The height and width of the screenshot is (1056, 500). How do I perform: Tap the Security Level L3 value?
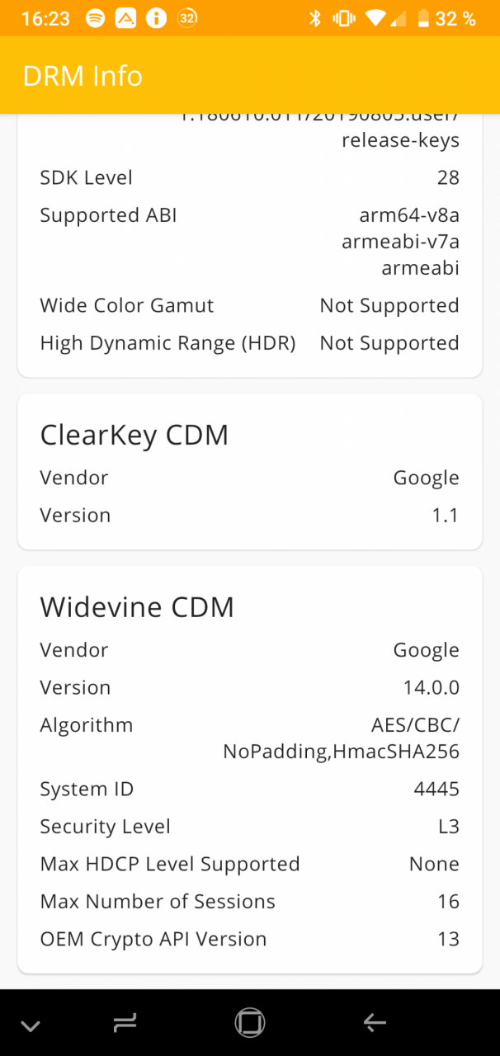point(449,827)
